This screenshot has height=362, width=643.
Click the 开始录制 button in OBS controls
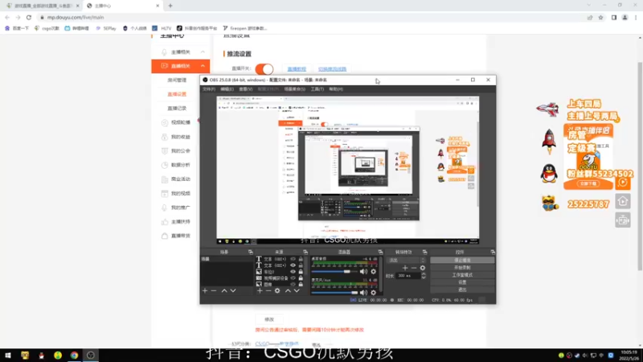[462, 268]
